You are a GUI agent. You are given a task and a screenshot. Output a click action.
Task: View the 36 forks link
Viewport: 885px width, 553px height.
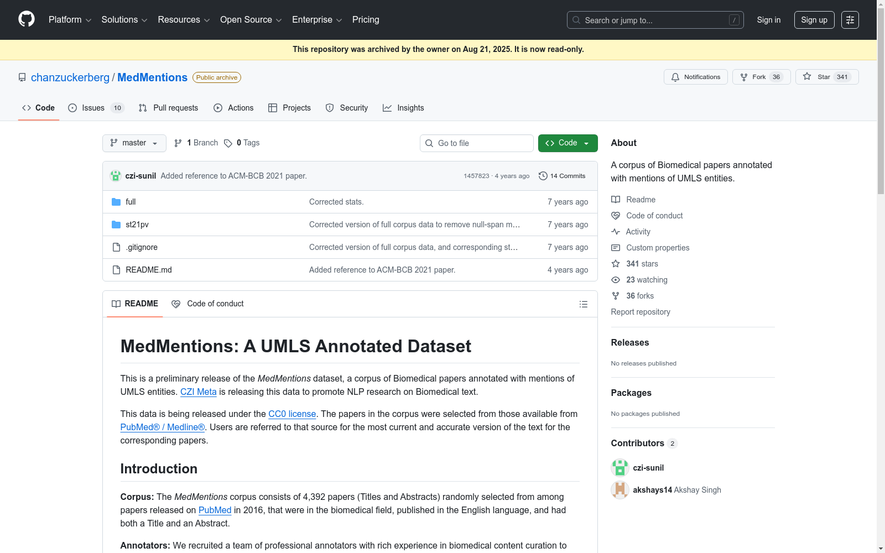click(633, 296)
